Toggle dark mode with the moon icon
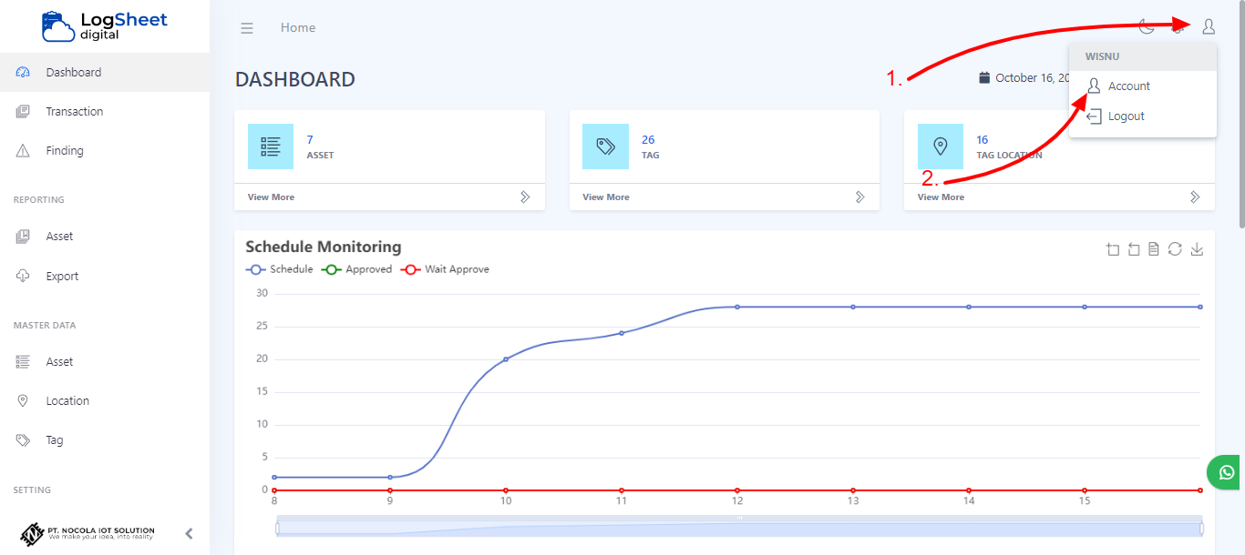The image size is (1245, 555). [x=1147, y=26]
